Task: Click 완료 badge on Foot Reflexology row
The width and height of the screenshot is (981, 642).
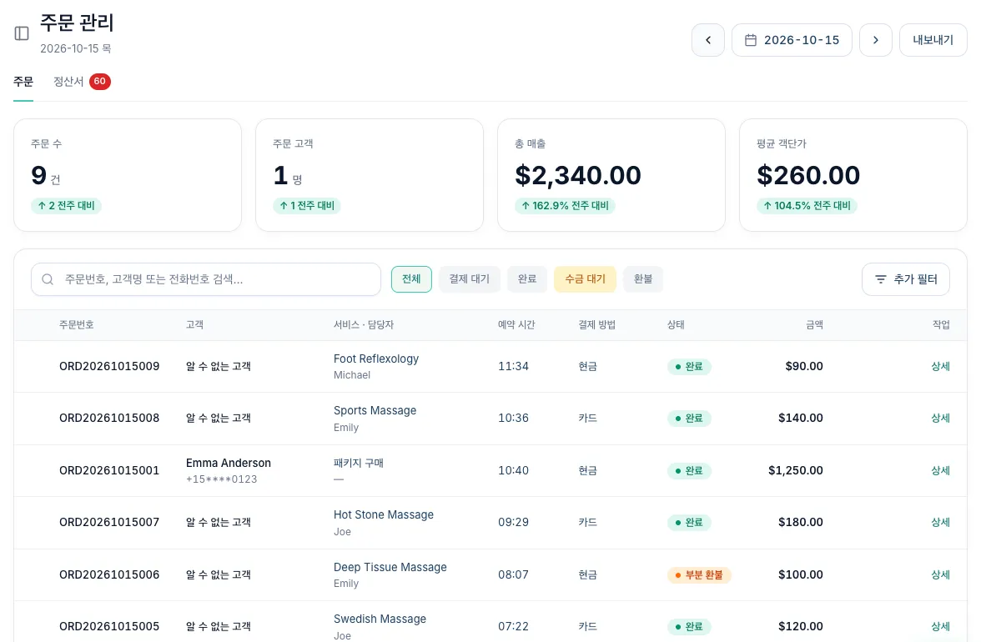Action: [689, 366]
